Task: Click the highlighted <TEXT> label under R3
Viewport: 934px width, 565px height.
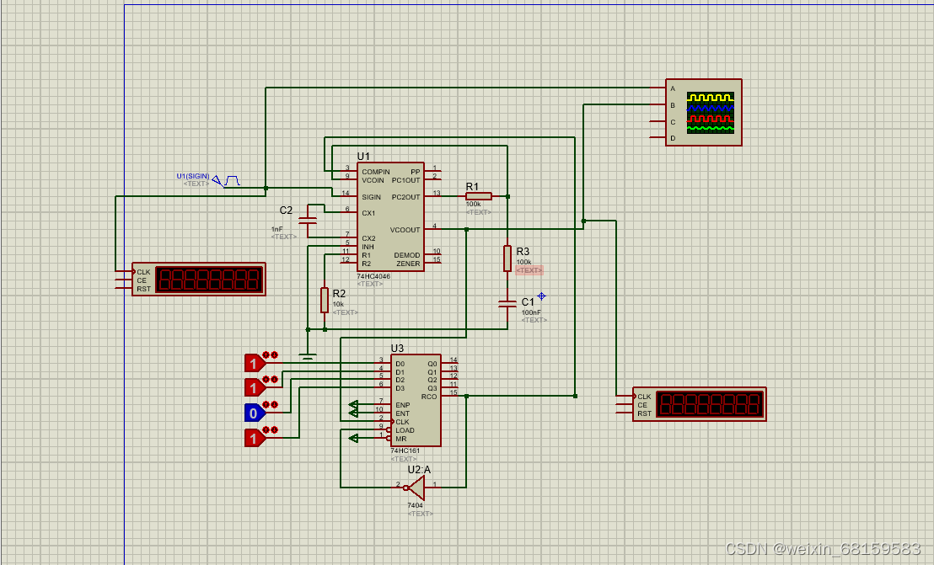Action: click(x=529, y=270)
